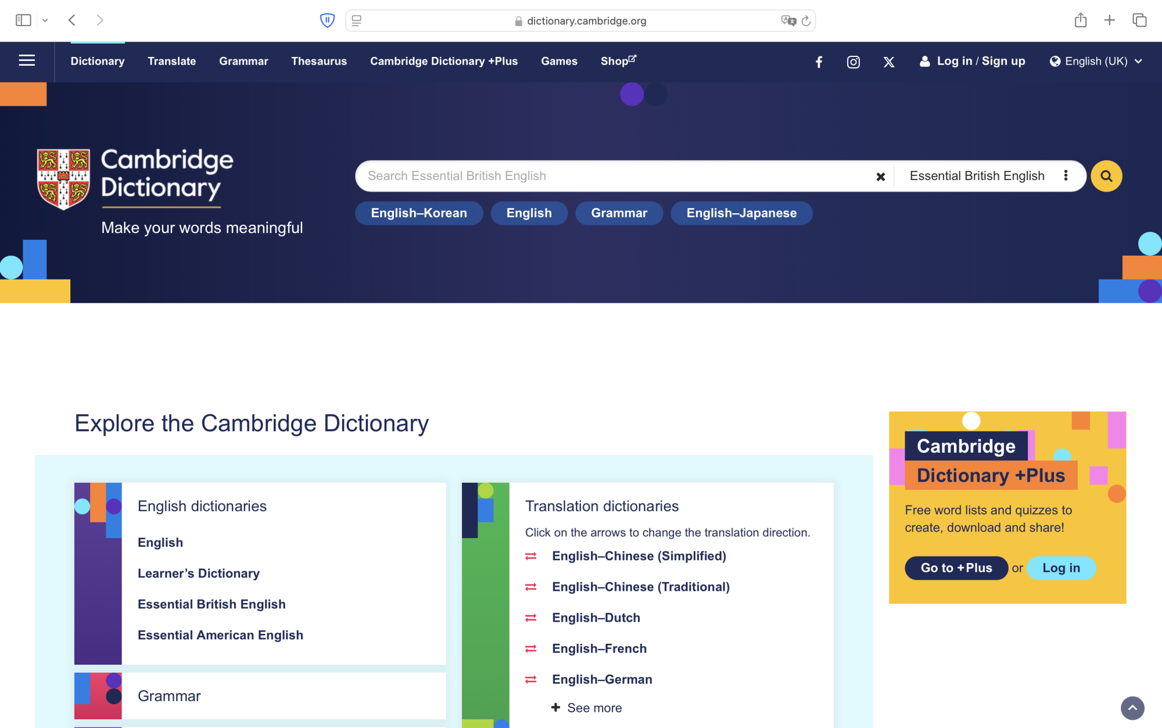Swap translation direction for English–French
The image size is (1162, 728).
click(x=530, y=648)
